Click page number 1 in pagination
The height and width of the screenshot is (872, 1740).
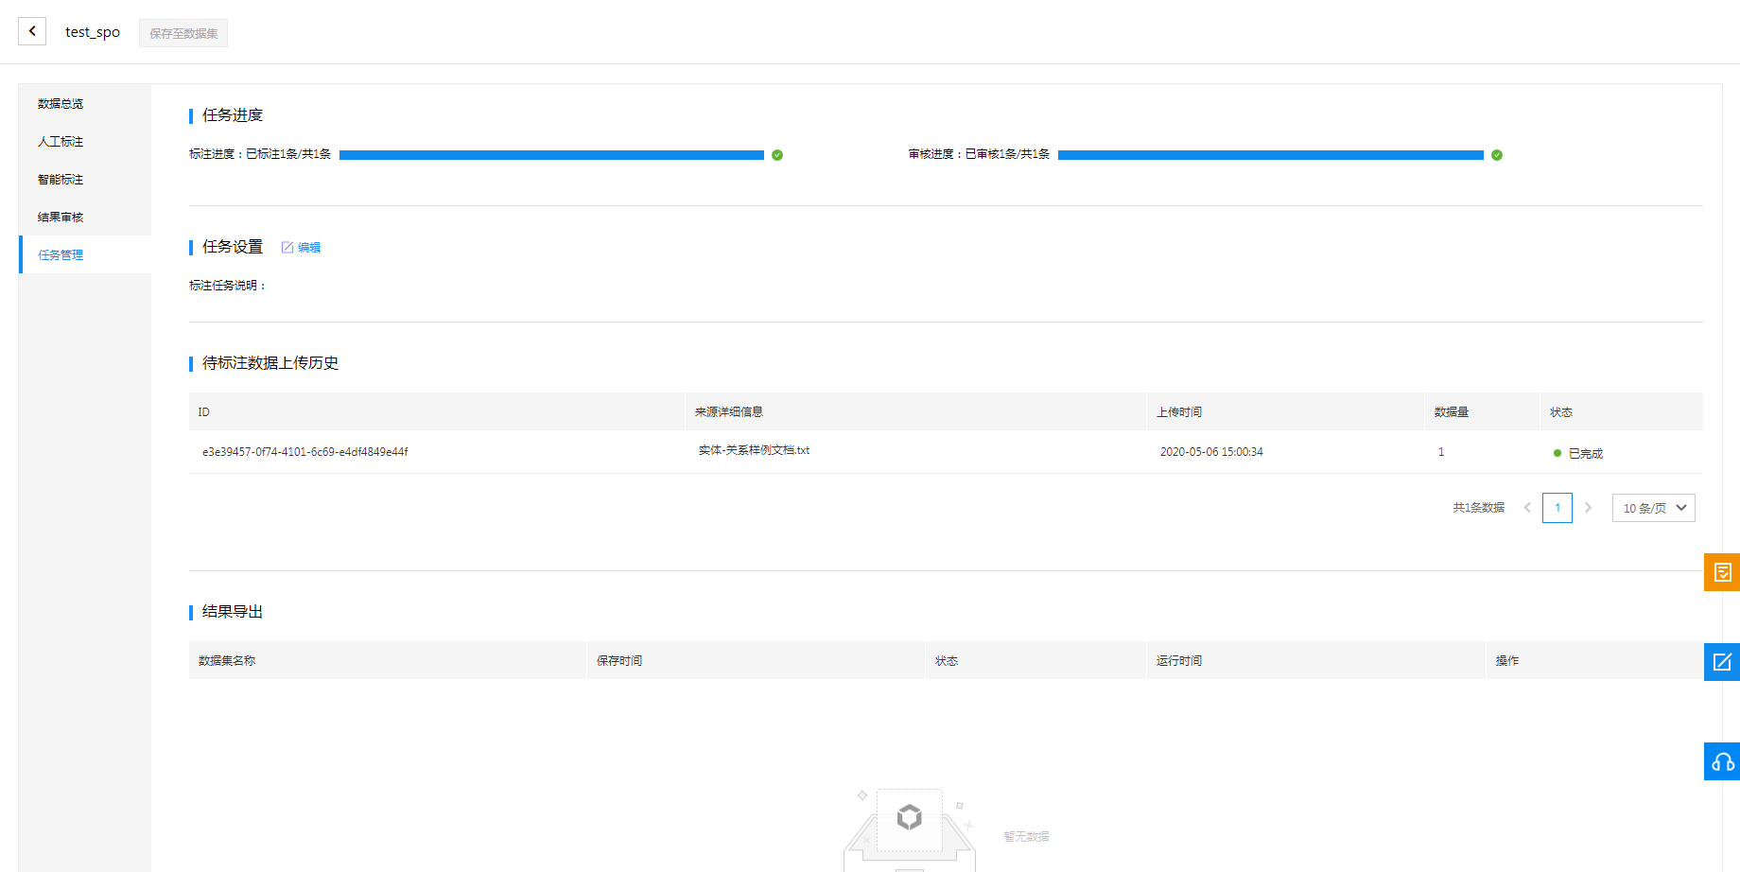coord(1557,508)
